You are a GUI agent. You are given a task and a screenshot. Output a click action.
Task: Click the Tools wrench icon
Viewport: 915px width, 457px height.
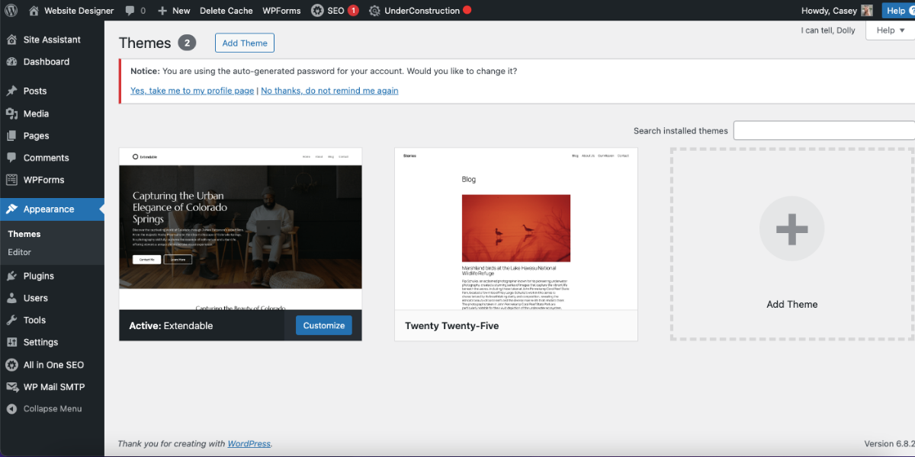click(11, 320)
